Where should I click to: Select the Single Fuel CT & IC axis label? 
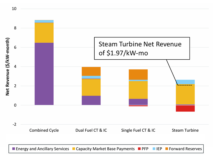click(x=138, y=130)
